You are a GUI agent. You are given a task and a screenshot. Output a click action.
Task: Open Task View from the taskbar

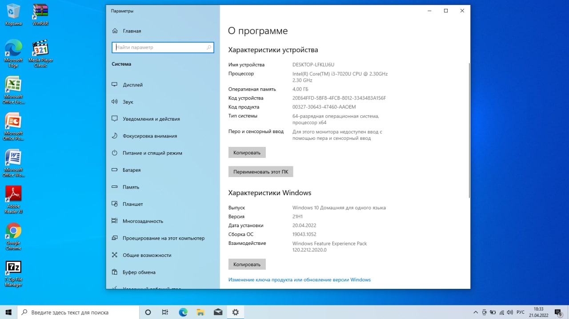coord(165,312)
